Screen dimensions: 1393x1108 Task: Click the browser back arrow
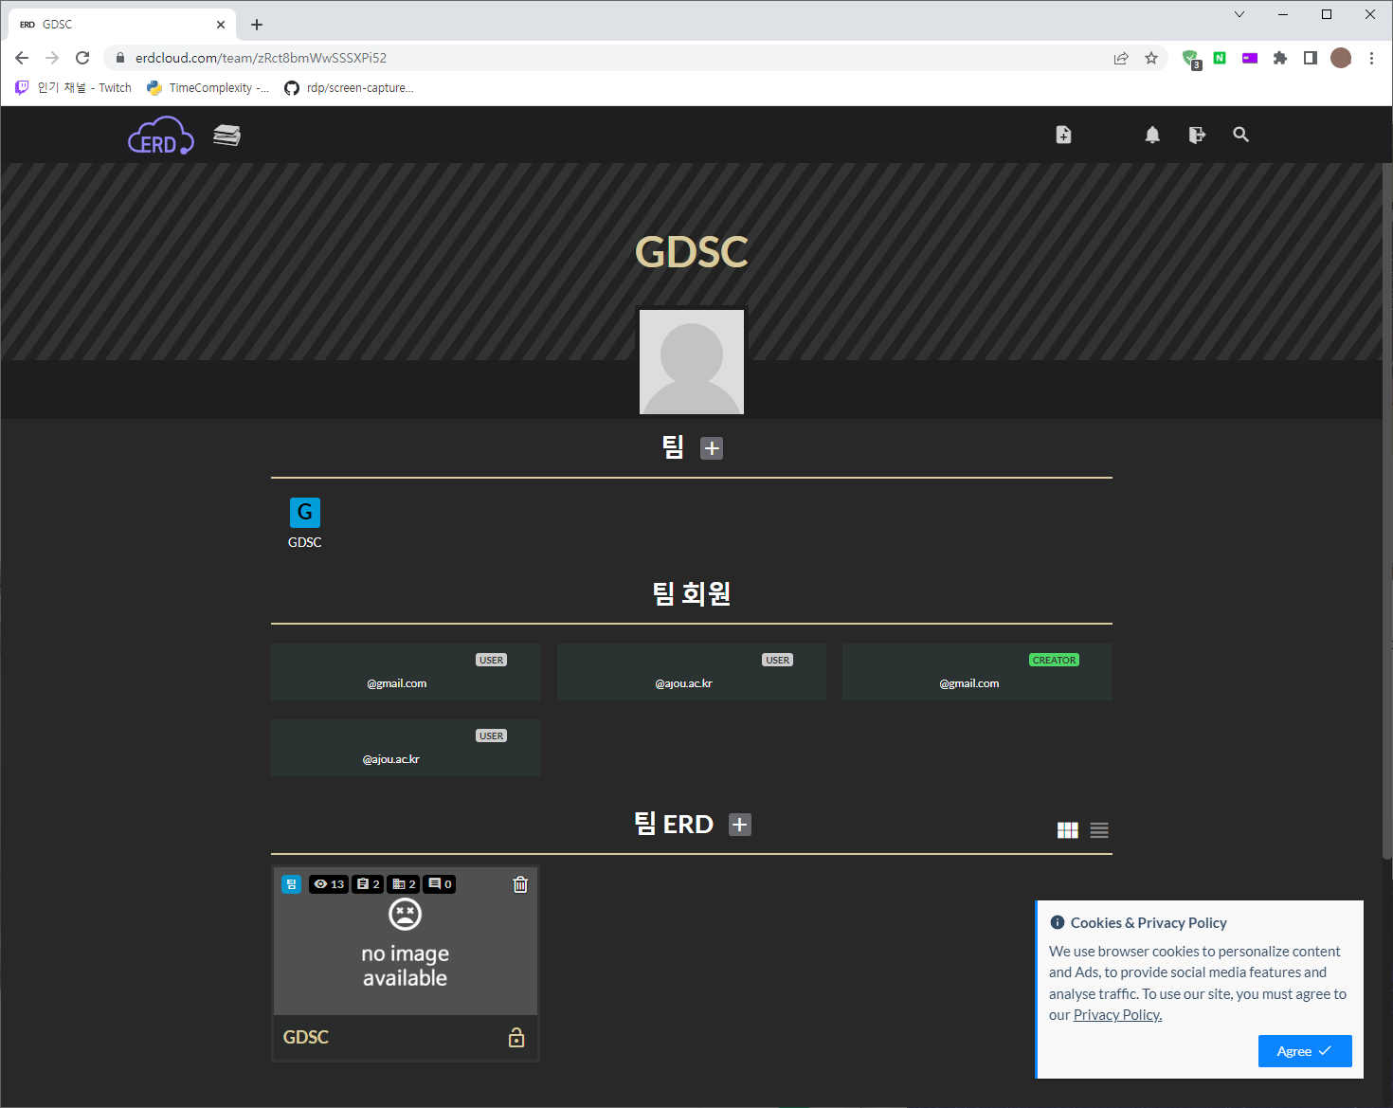coord(22,58)
